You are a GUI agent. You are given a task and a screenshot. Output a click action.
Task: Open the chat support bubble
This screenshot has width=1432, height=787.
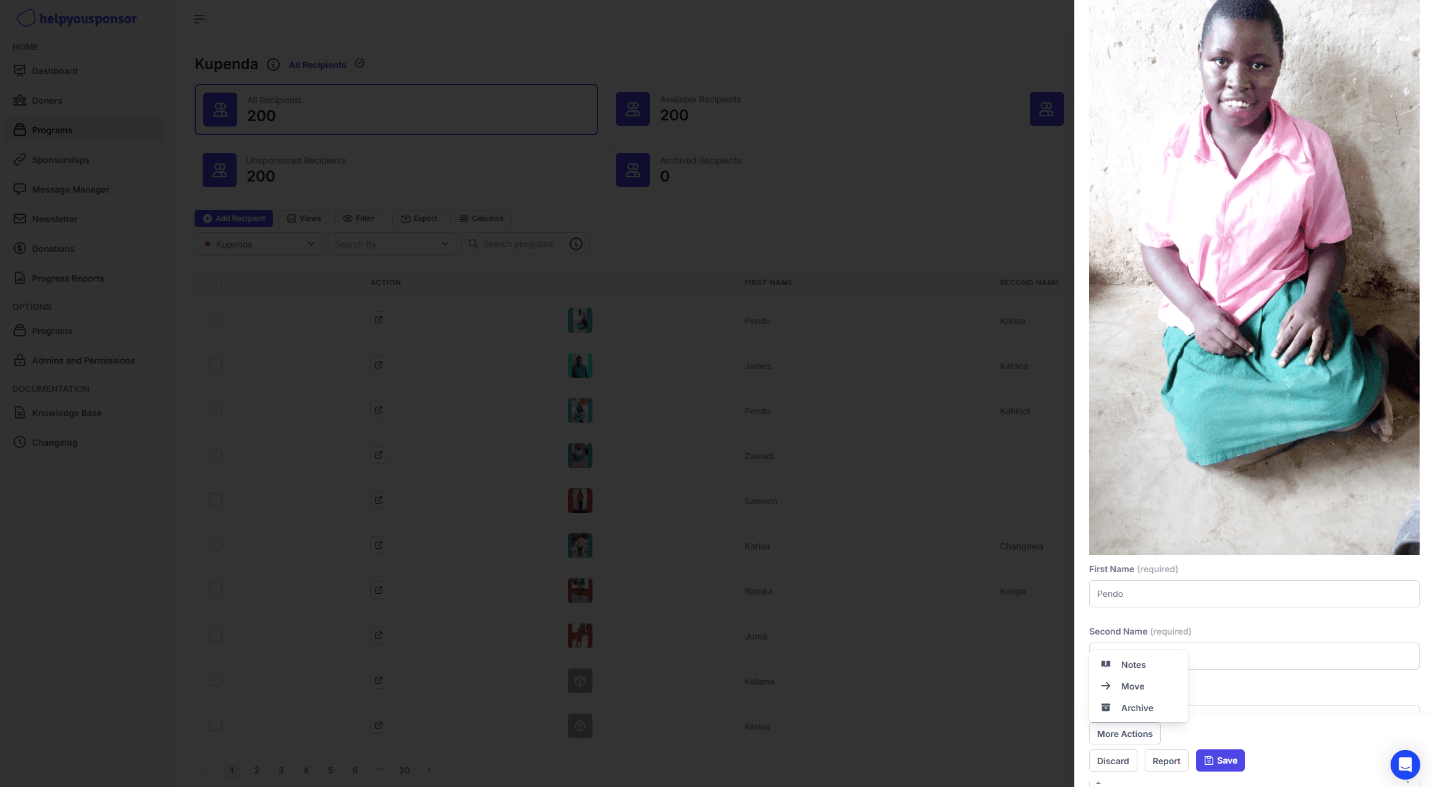[x=1405, y=765]
